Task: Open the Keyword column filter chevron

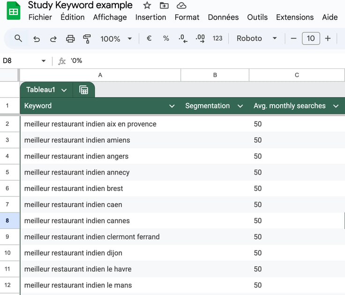Action: click(x=172, y=106)
